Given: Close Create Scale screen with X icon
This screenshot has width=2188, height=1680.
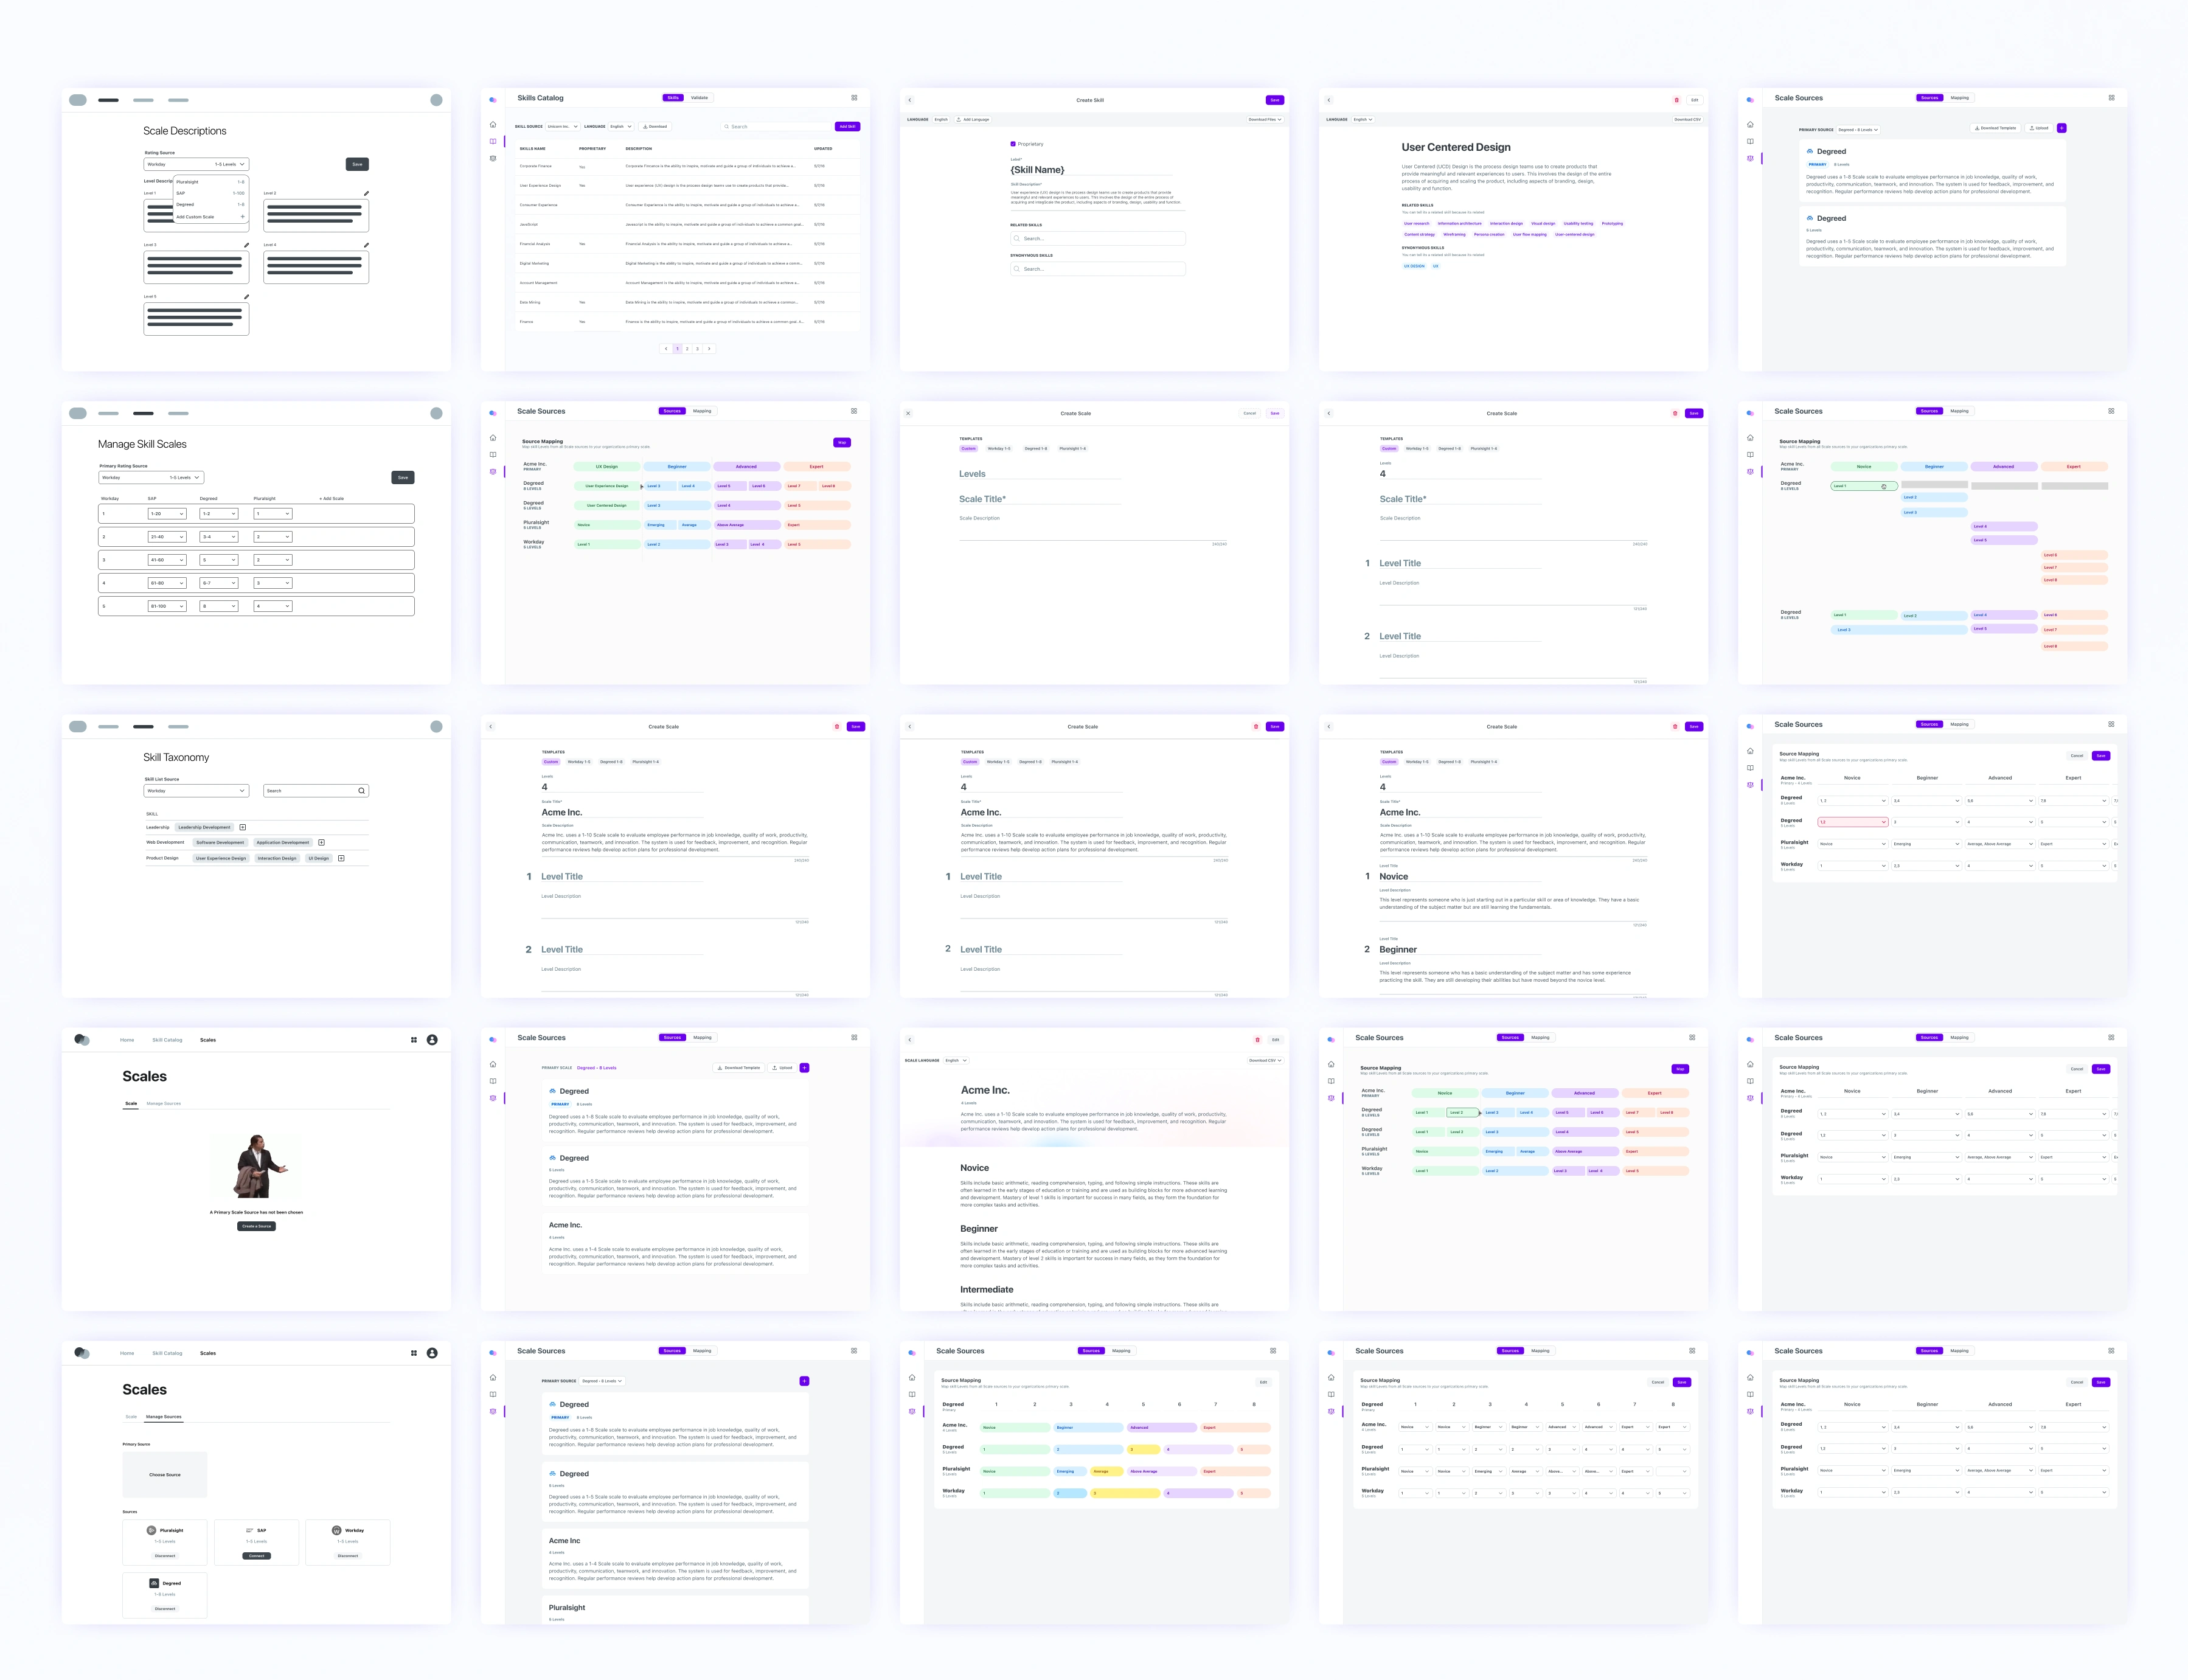Looking at the screenshot, I should 908,413.
